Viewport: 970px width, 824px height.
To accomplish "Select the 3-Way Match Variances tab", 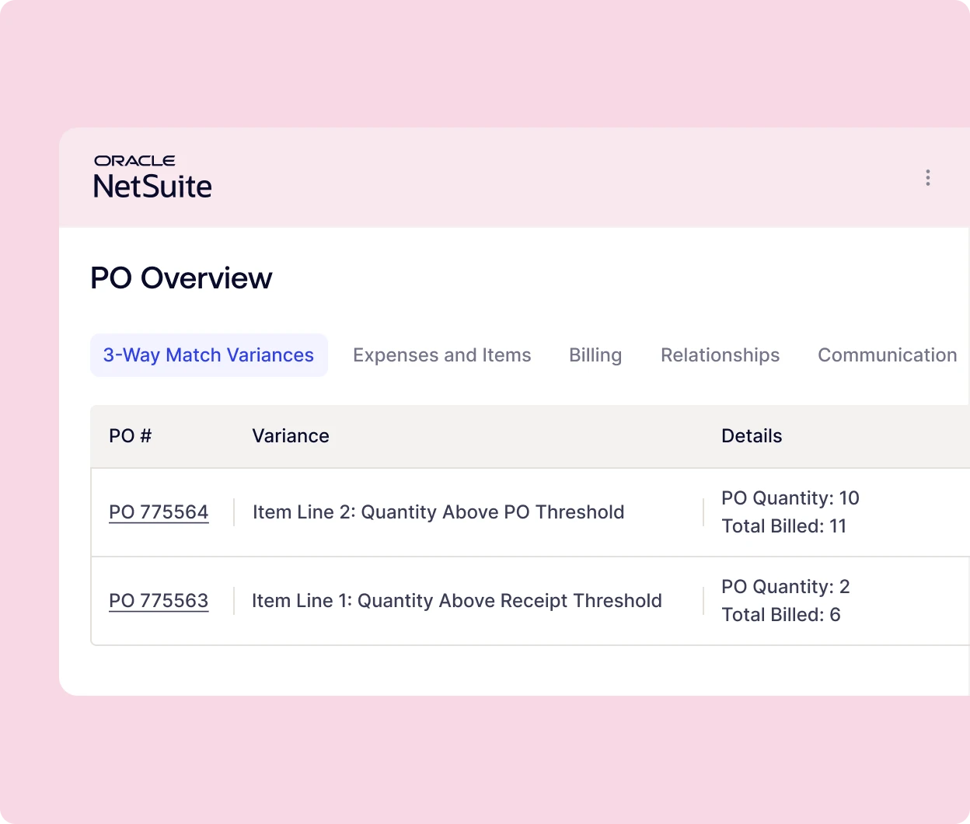I will pos(208,355).
